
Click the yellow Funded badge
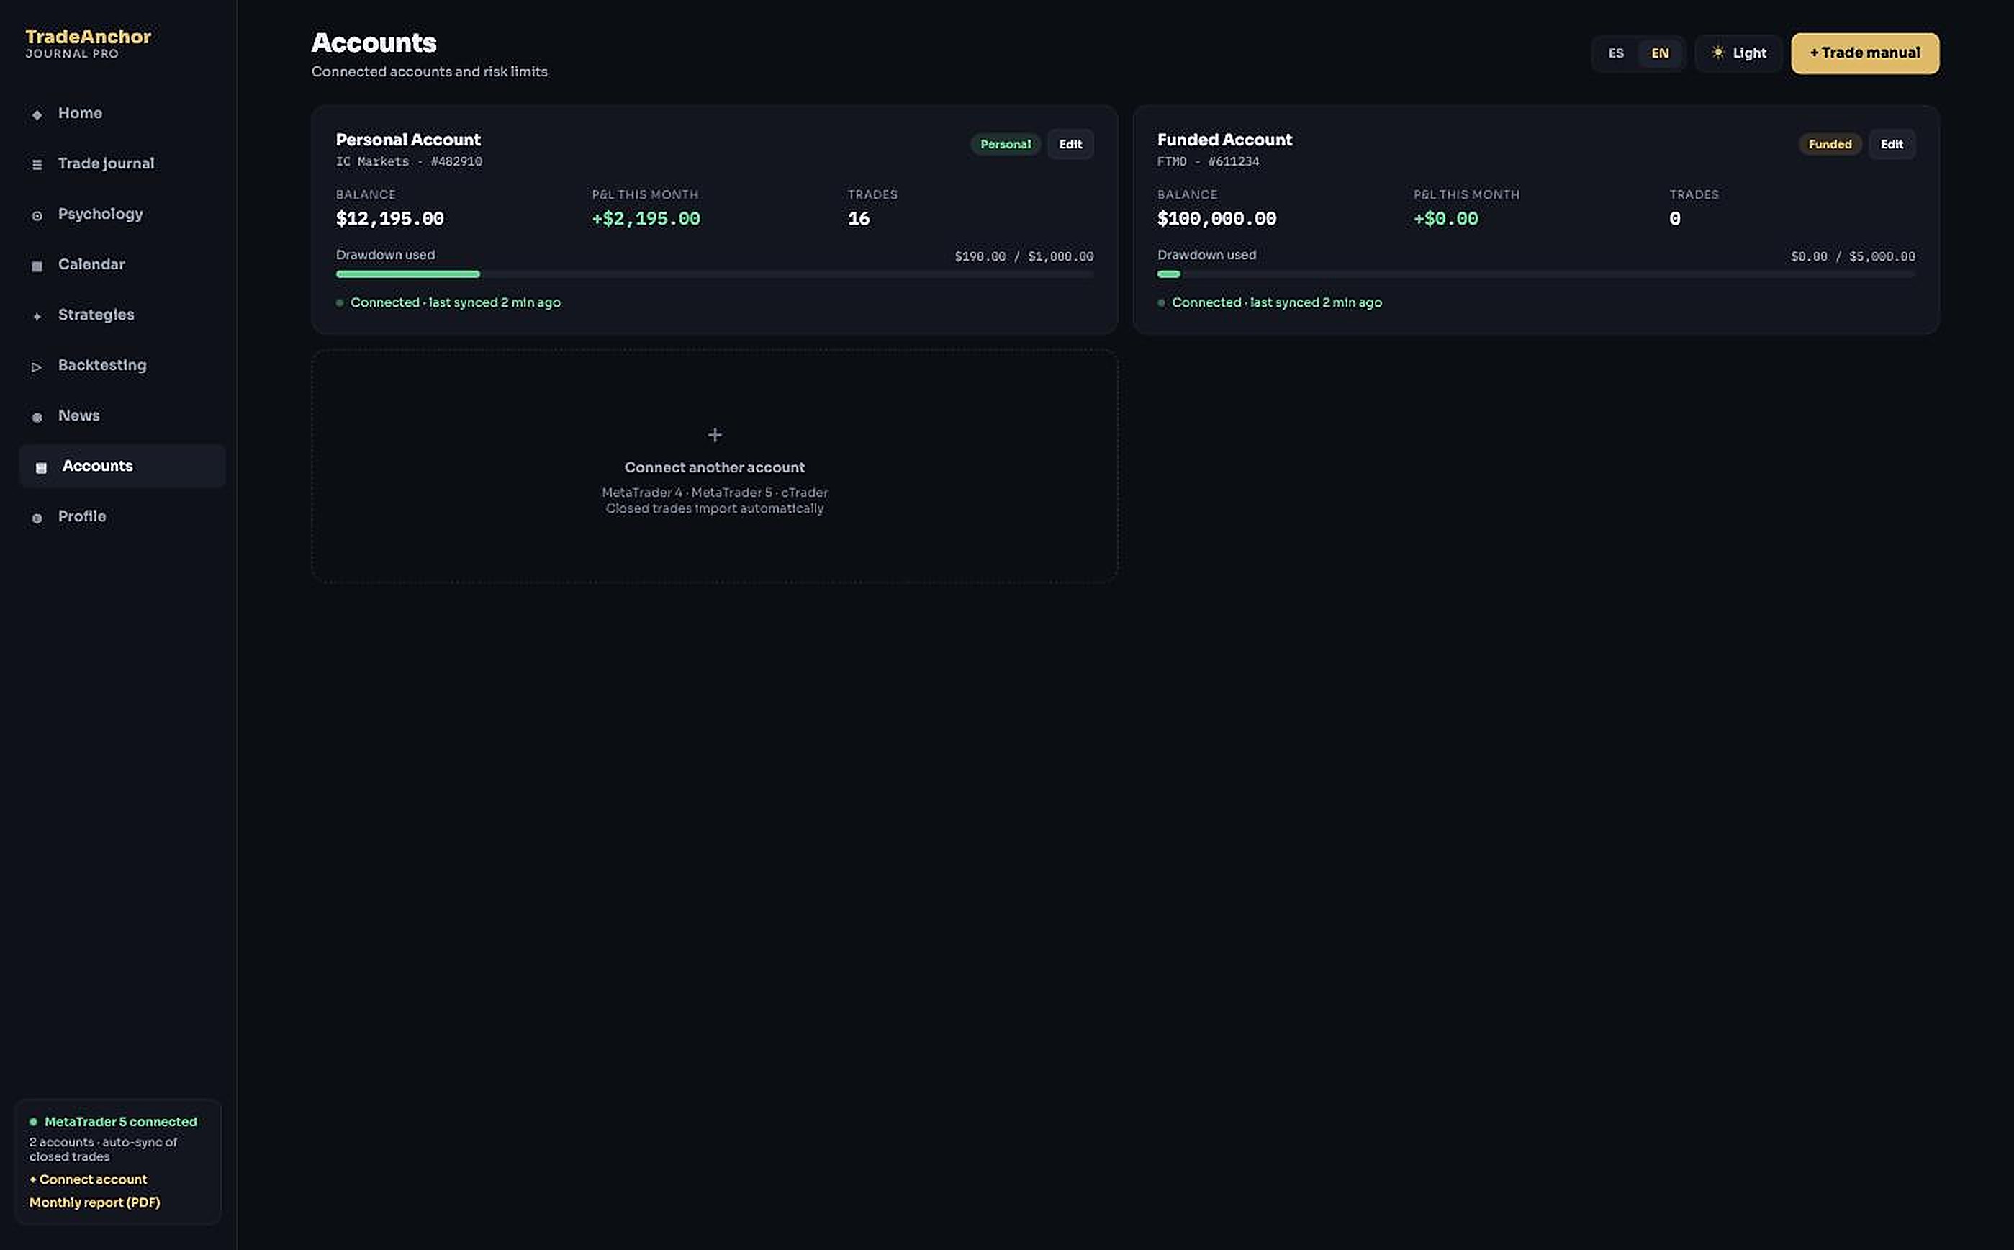click(x=1829, y=144)
